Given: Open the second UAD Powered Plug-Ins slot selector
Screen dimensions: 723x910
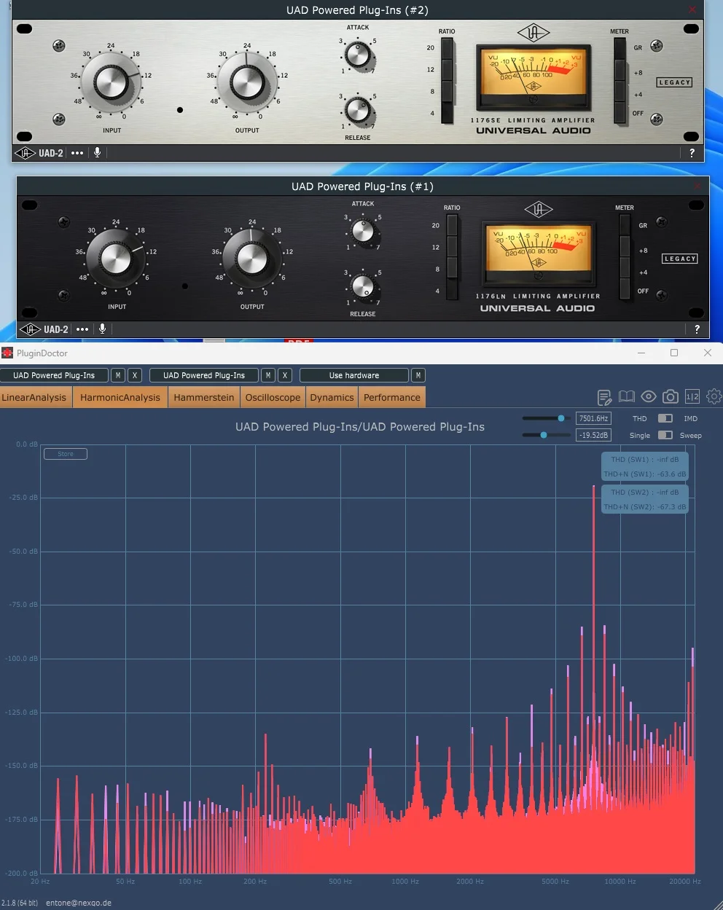Looking at the screenshot, I should coord(204,375).
